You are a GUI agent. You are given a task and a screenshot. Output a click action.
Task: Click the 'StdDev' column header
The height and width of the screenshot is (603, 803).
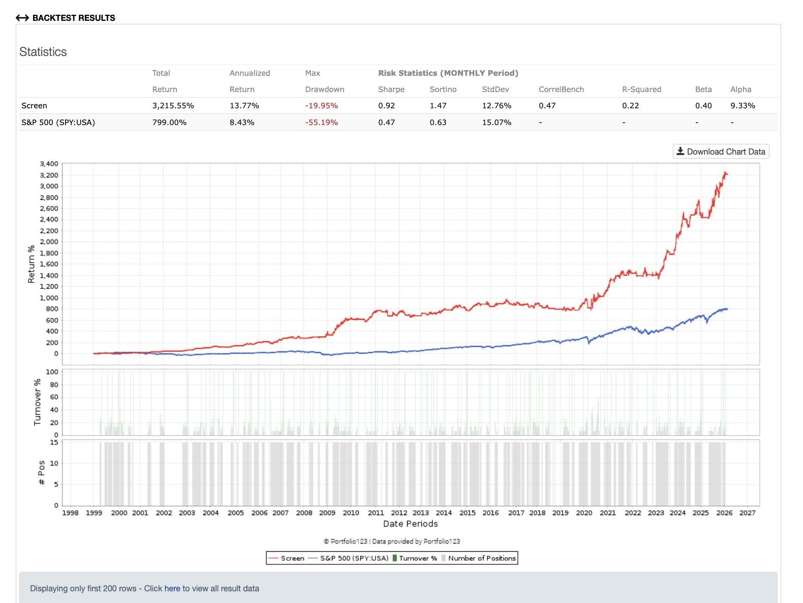496,89
